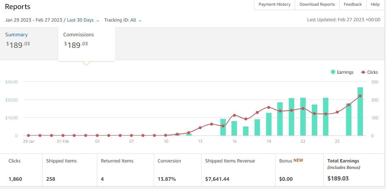This screenshot has height=189, width=386.
Task: Select the Shipped Items tile showing 258
Action: coord(69,170)
